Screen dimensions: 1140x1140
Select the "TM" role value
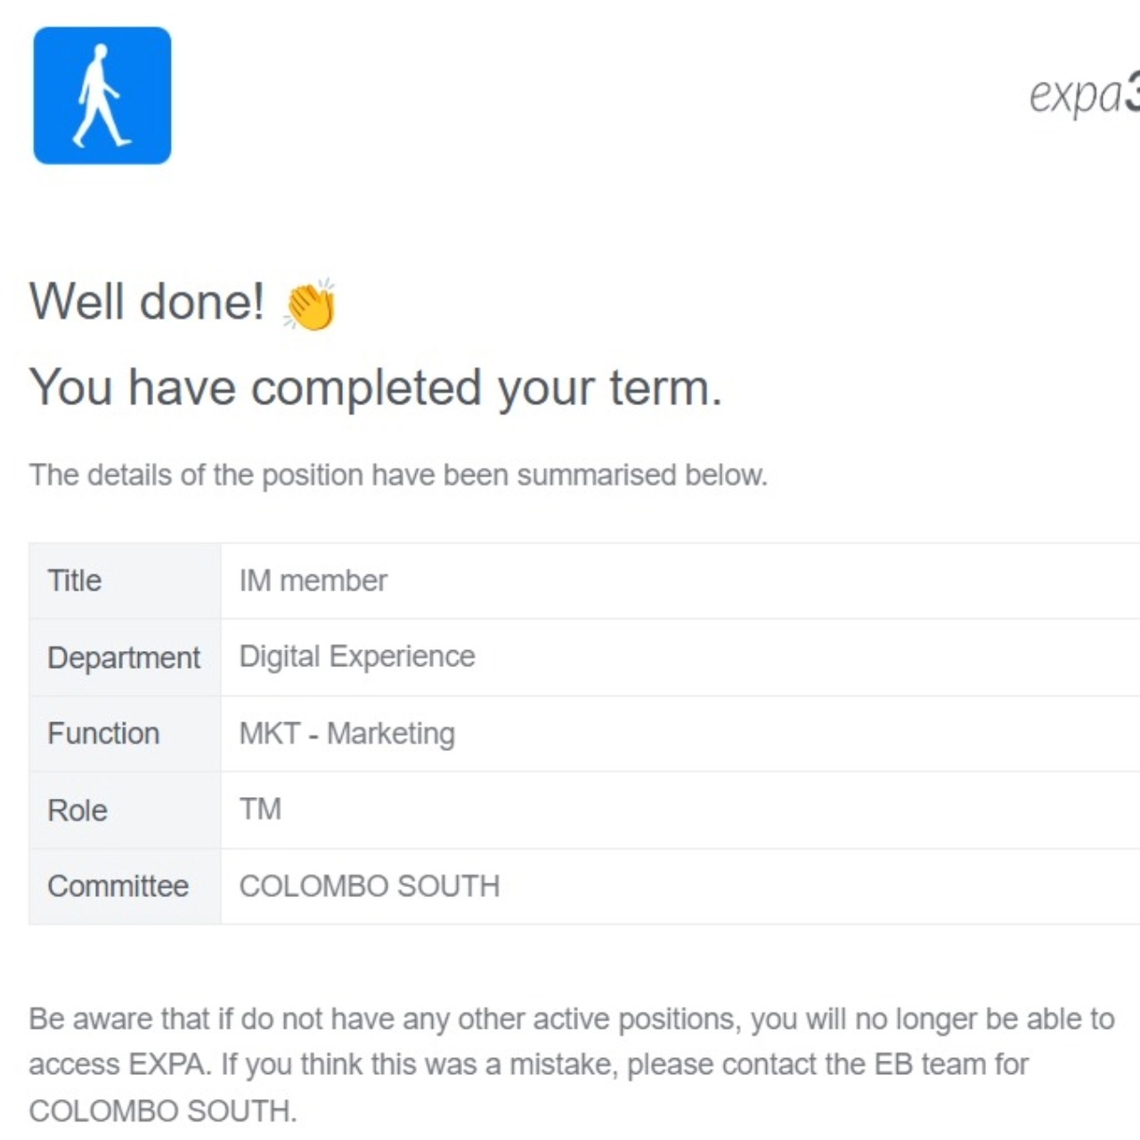coord(260,810)
